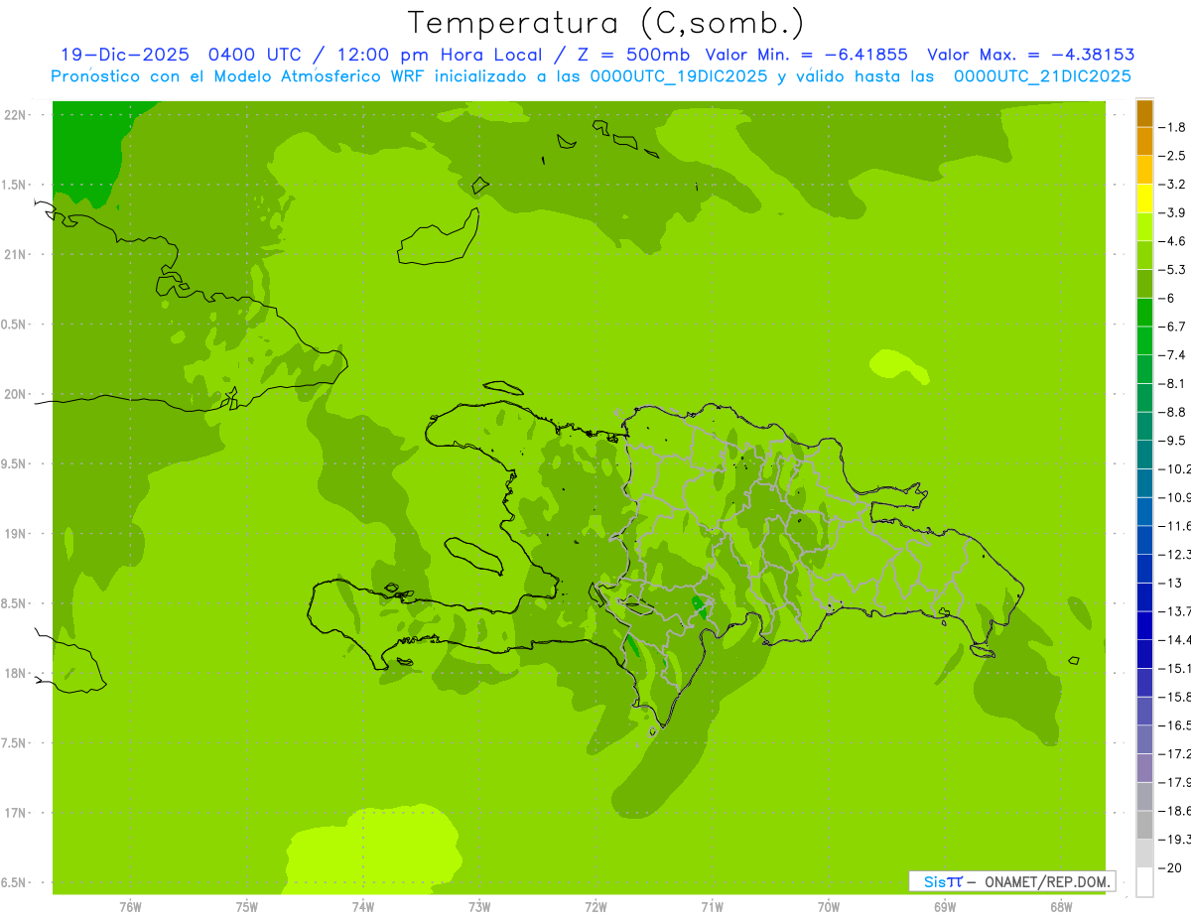Click the blue swatch between -13 and -13.7
Image resolution: width=1191 pixels, height=920 pixels.
click(x=1144, y=596)
